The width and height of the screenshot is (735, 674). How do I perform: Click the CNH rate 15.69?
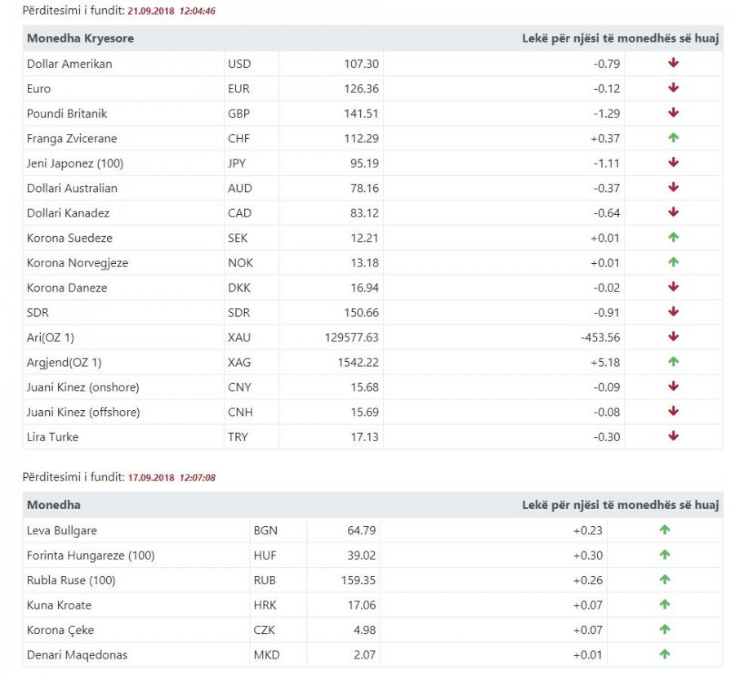click(x=364, y=412)
